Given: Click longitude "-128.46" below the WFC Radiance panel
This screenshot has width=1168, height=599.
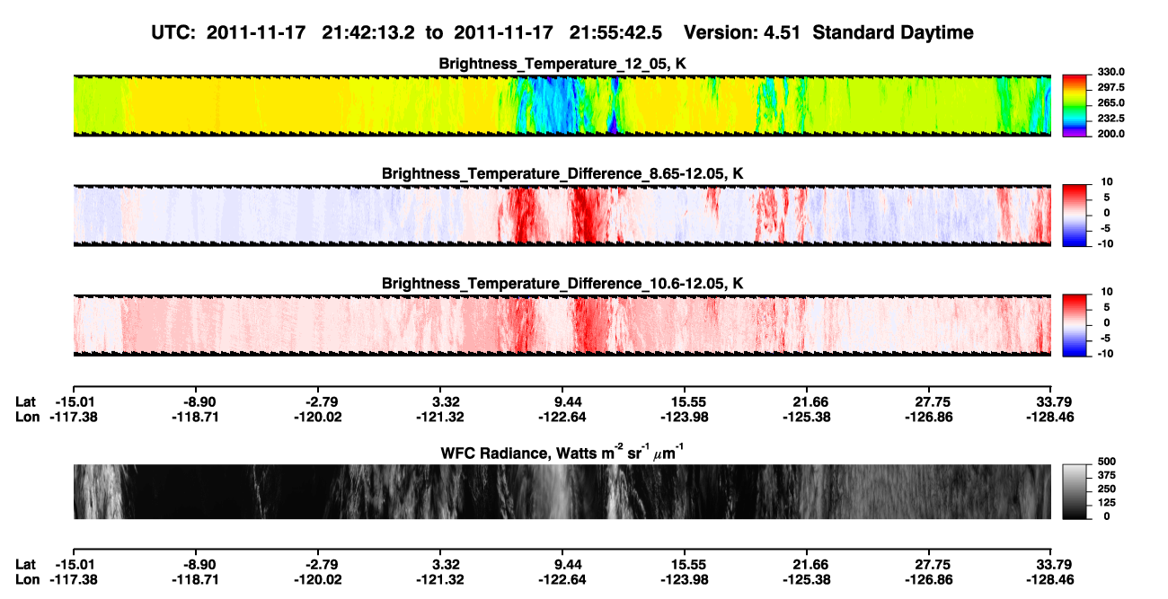Looking at the screenshot, I should (x=1050, y=579).
